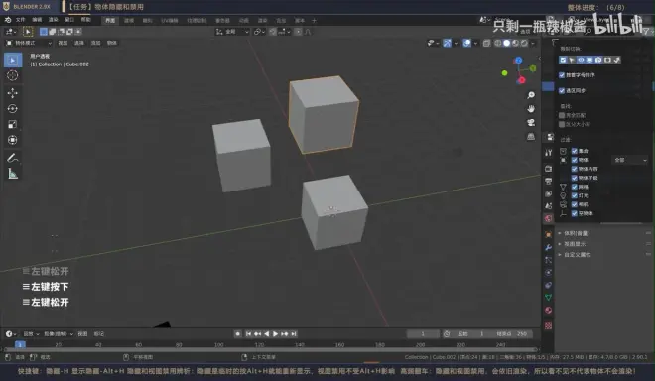Screen dimensions: 655x381
Task: Open the Modifiers wrench tab
Action: pyautogui.click(x=549, y=247)
